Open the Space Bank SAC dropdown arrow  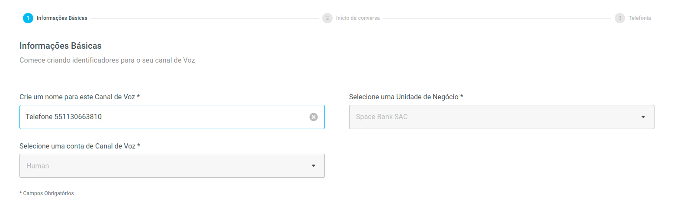click(643, 117)
